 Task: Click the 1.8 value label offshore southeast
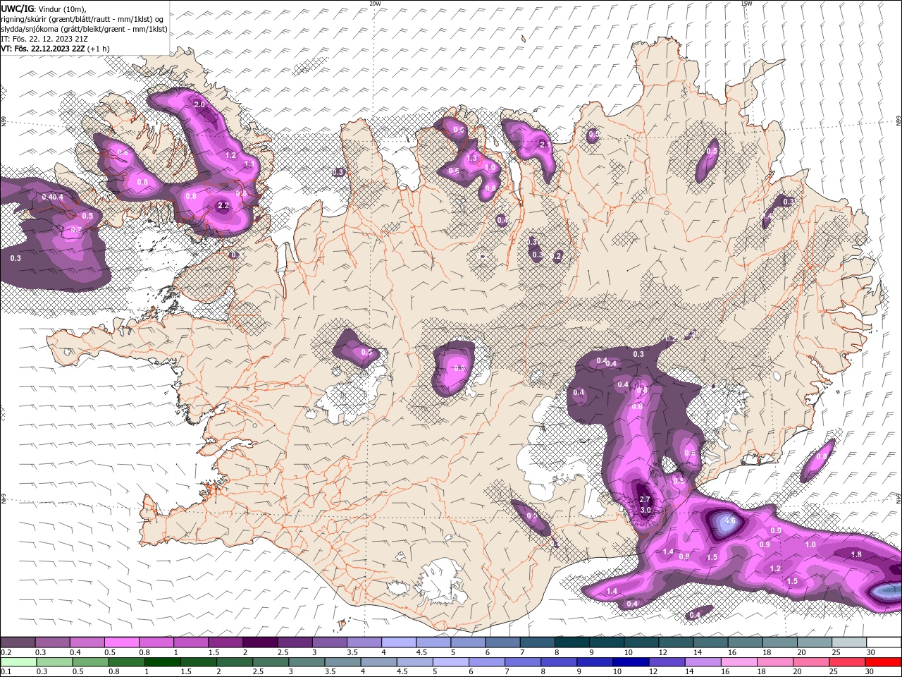[x=856, y=554]
